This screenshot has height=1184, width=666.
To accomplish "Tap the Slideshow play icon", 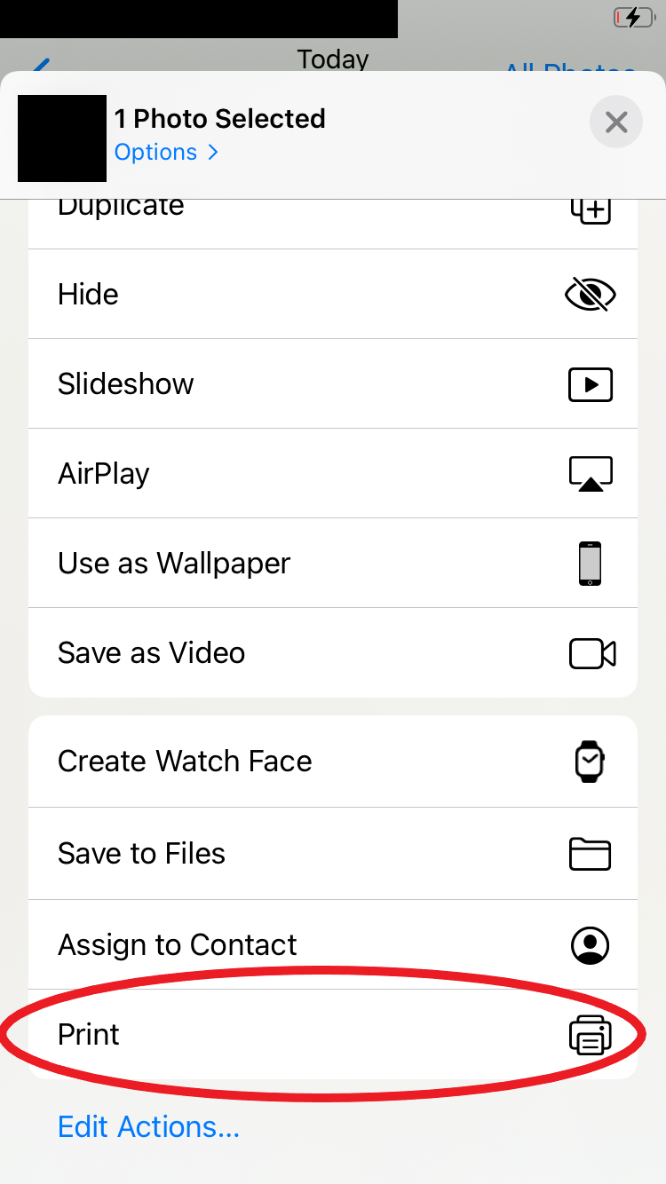I will [591, 384].
